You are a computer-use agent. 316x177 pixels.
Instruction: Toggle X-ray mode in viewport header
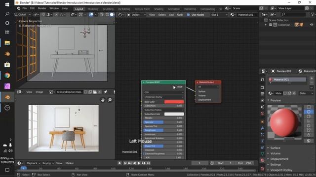101,15
